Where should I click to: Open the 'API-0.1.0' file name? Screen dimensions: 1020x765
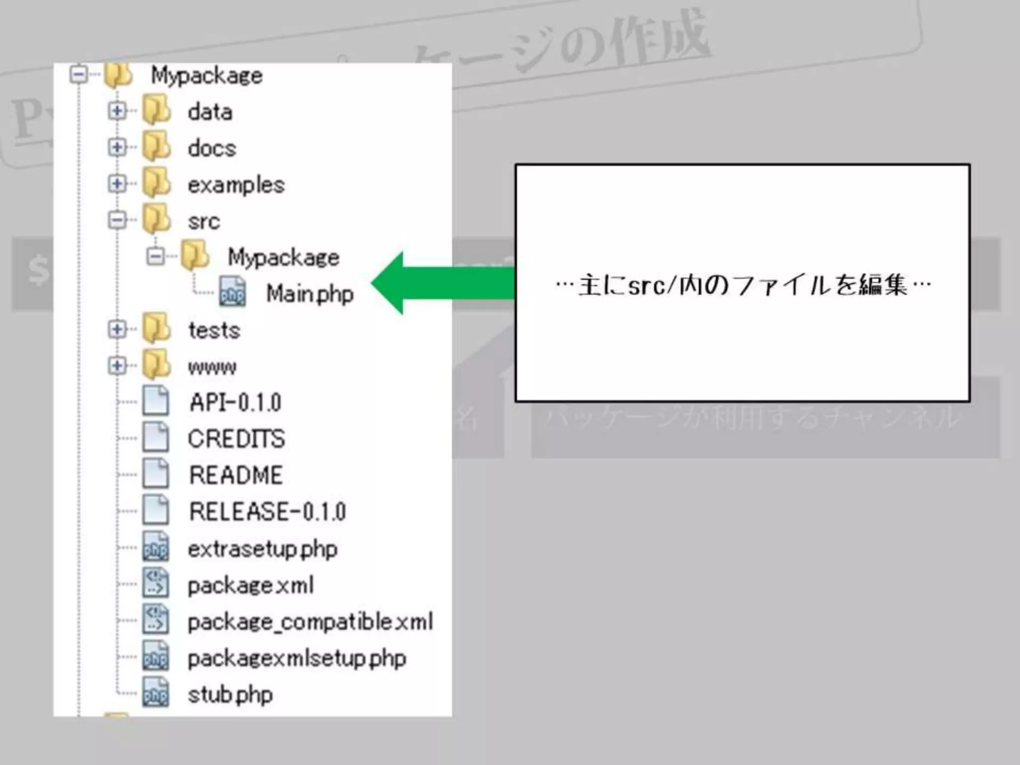pyautogui.click(x=235, y=402)
